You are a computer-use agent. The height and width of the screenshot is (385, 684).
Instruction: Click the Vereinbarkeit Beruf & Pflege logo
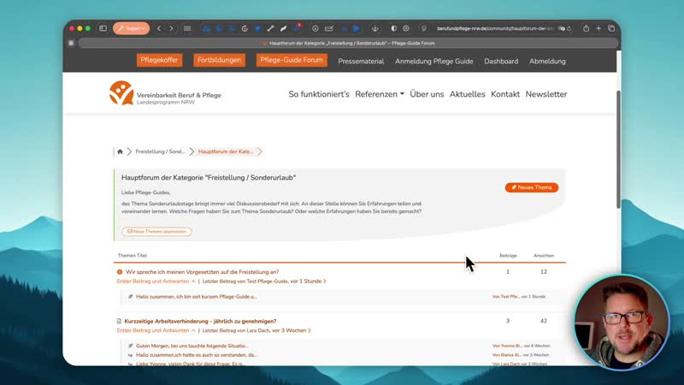point(165,94)
